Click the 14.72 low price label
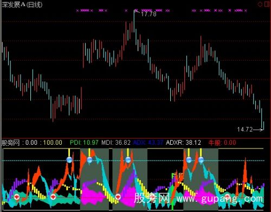271x212 pixels. (245, 130)
